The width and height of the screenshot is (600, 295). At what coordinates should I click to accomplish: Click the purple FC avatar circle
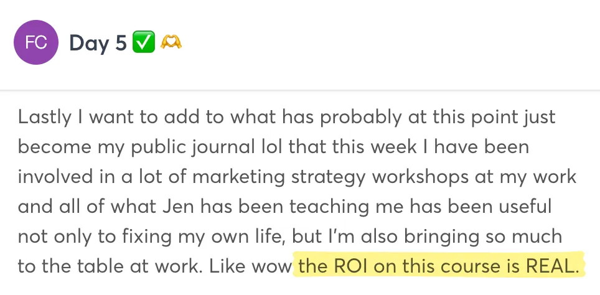pyautogui.click(x=36, y=42)
